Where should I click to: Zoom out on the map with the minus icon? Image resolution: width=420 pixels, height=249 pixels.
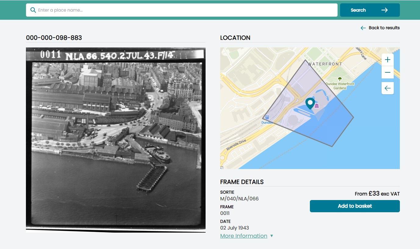click(387, 72)
